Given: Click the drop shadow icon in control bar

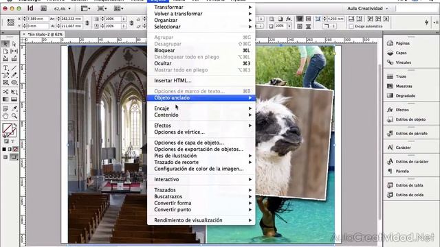Looking at the screenshot, I should pos(280,19).
